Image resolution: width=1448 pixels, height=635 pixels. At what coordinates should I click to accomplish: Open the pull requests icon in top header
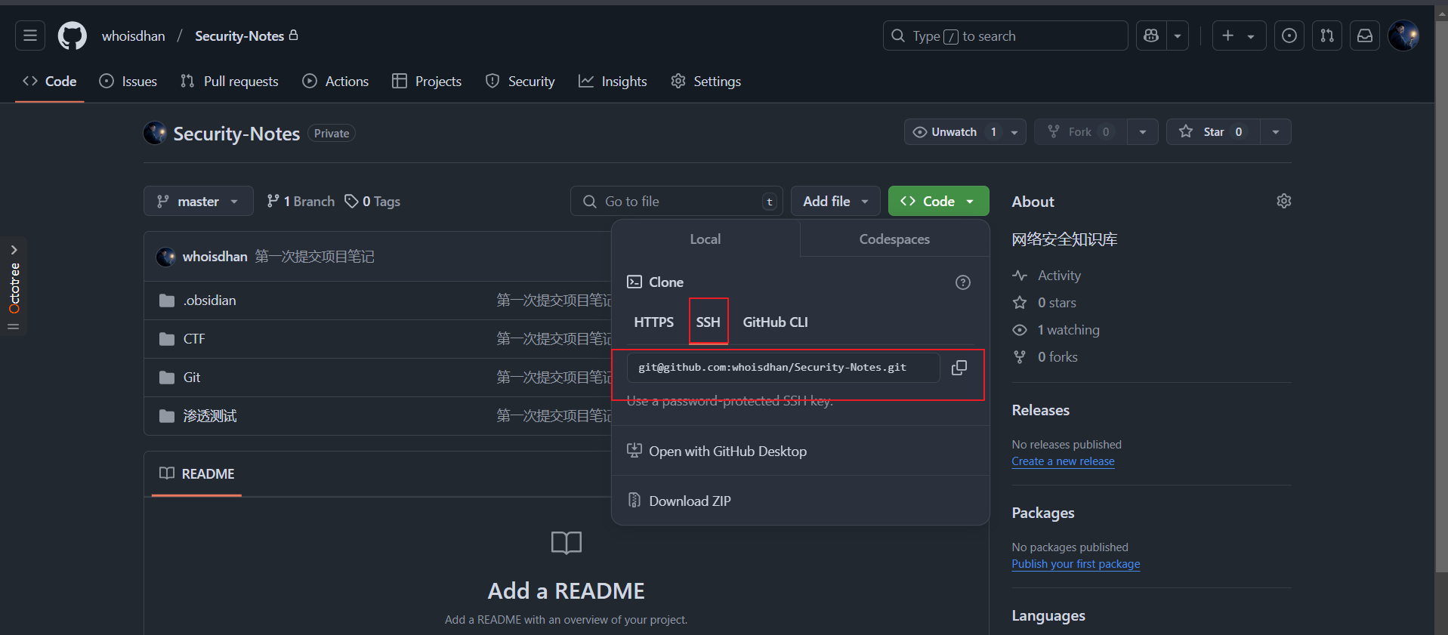[1326, 35]
